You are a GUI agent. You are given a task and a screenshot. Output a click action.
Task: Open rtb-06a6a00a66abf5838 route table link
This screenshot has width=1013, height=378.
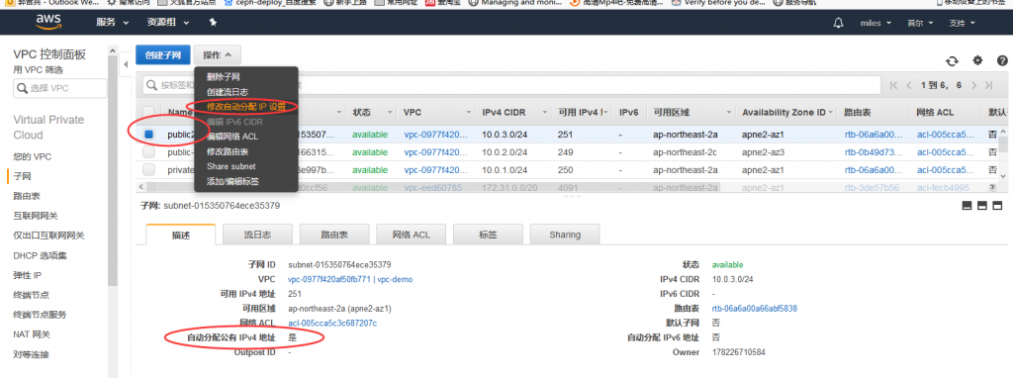(754, 308)
